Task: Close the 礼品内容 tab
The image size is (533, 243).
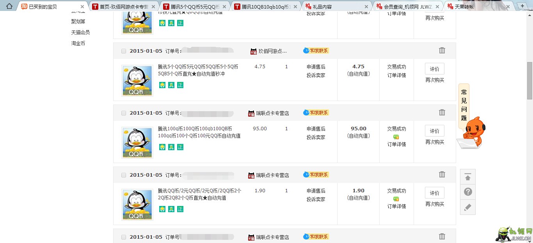Action: [366, 7]
